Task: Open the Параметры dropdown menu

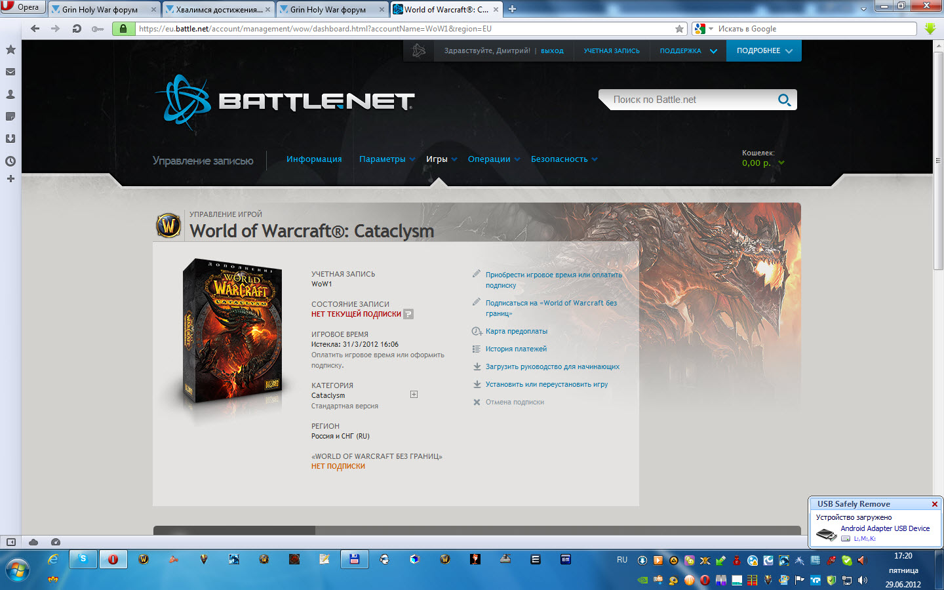Action: coord(387,159)
